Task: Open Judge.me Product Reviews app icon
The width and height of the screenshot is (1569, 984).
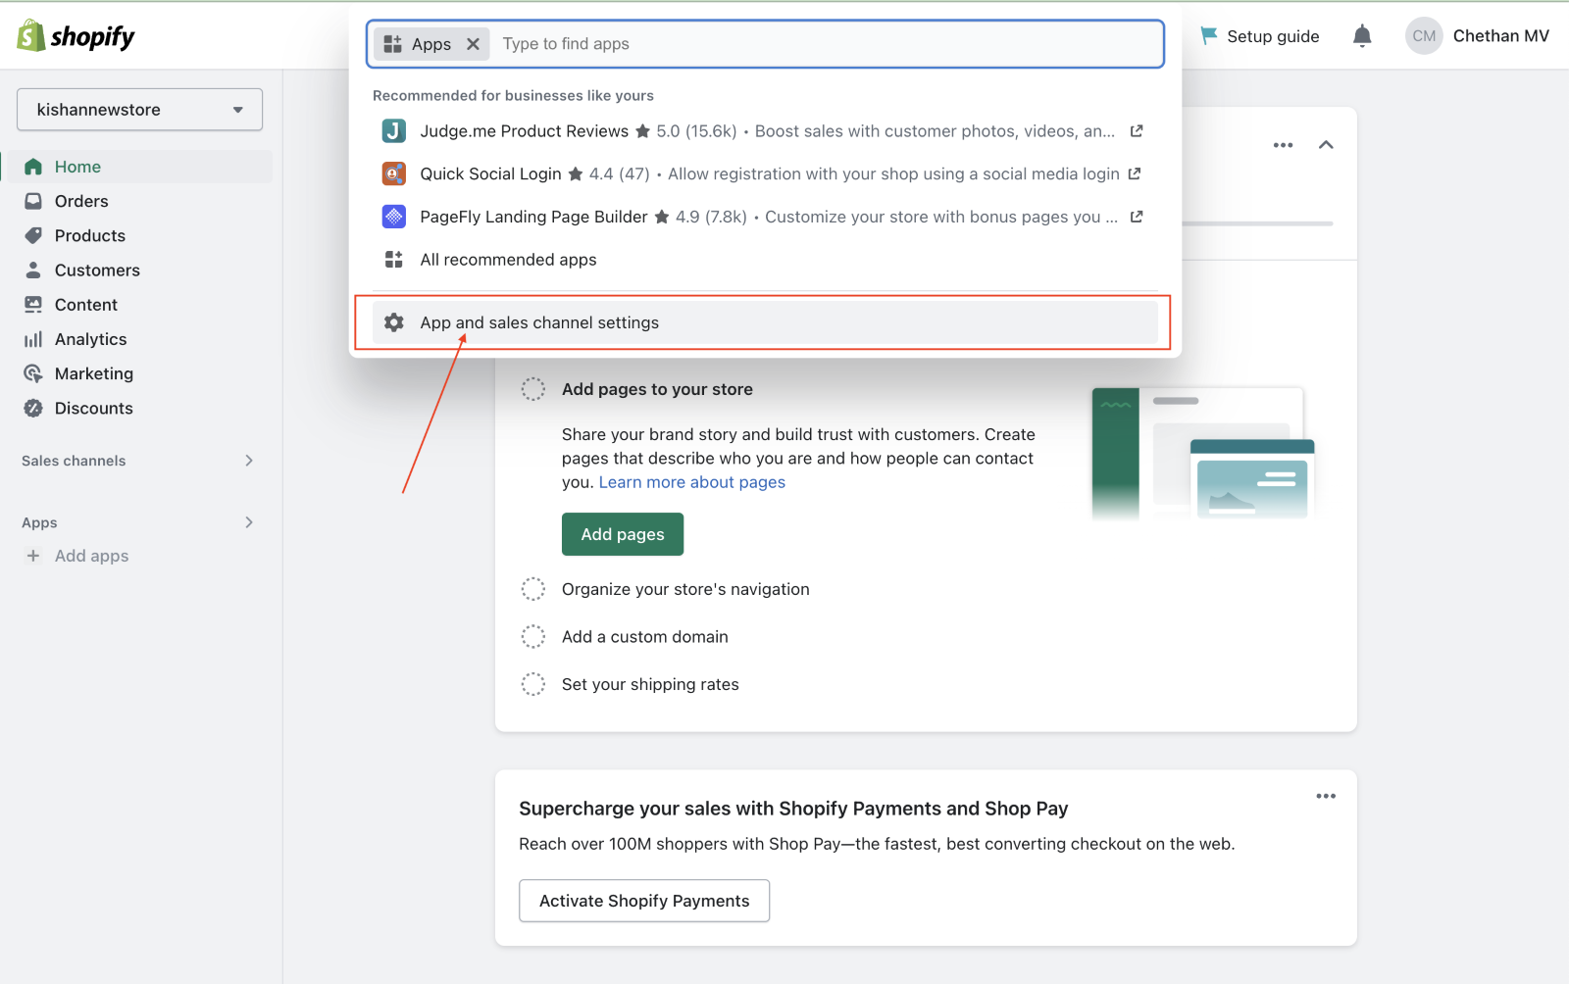Action: tap(393, 131)
